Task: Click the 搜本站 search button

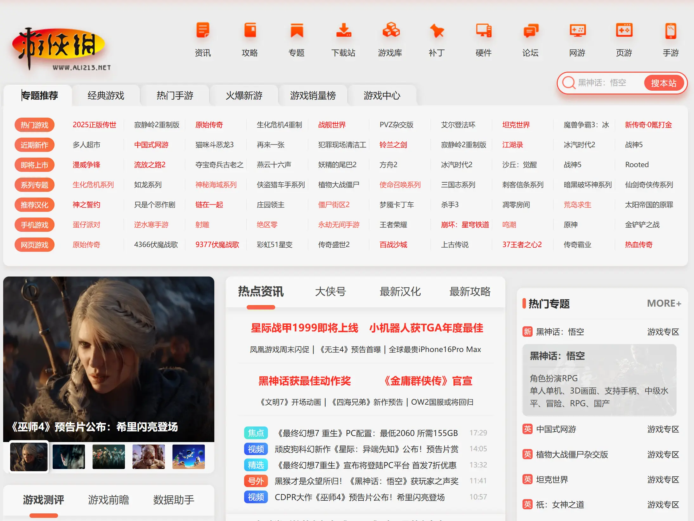Action: coord(665,83)
